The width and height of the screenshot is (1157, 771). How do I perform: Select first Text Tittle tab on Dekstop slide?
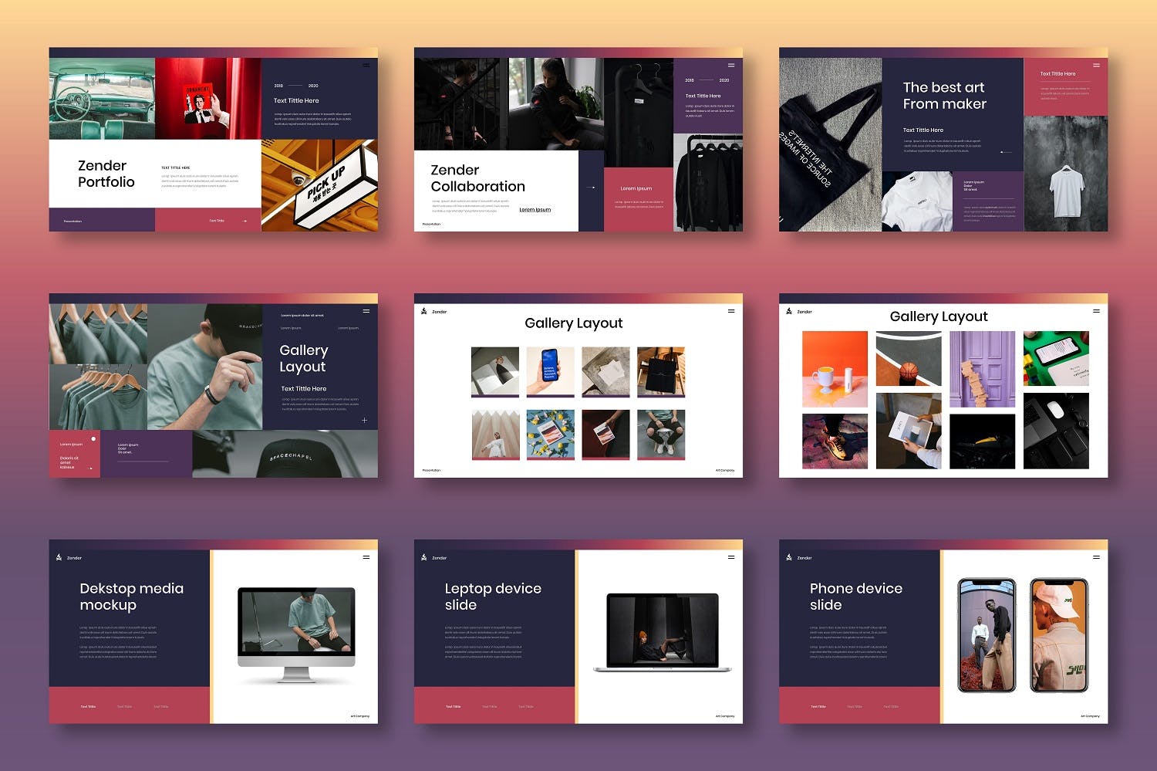pyautogui.click(x=88, y=706)
